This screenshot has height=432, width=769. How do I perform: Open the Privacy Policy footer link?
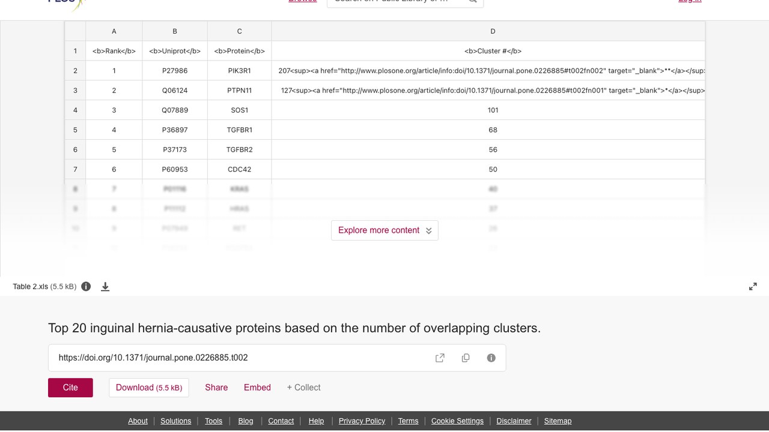pyautogui.click(x=362, y=421)
